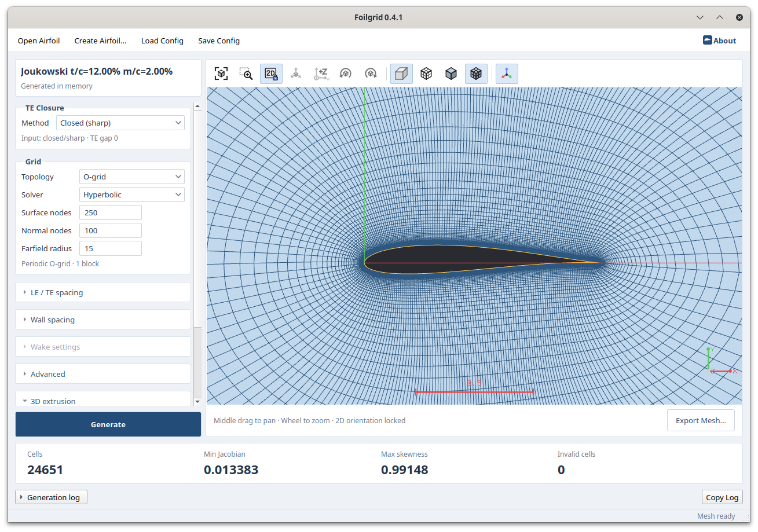Click the red scale bar in the viewport
This screenshot has width=758, height=532.
pos(474,392)
